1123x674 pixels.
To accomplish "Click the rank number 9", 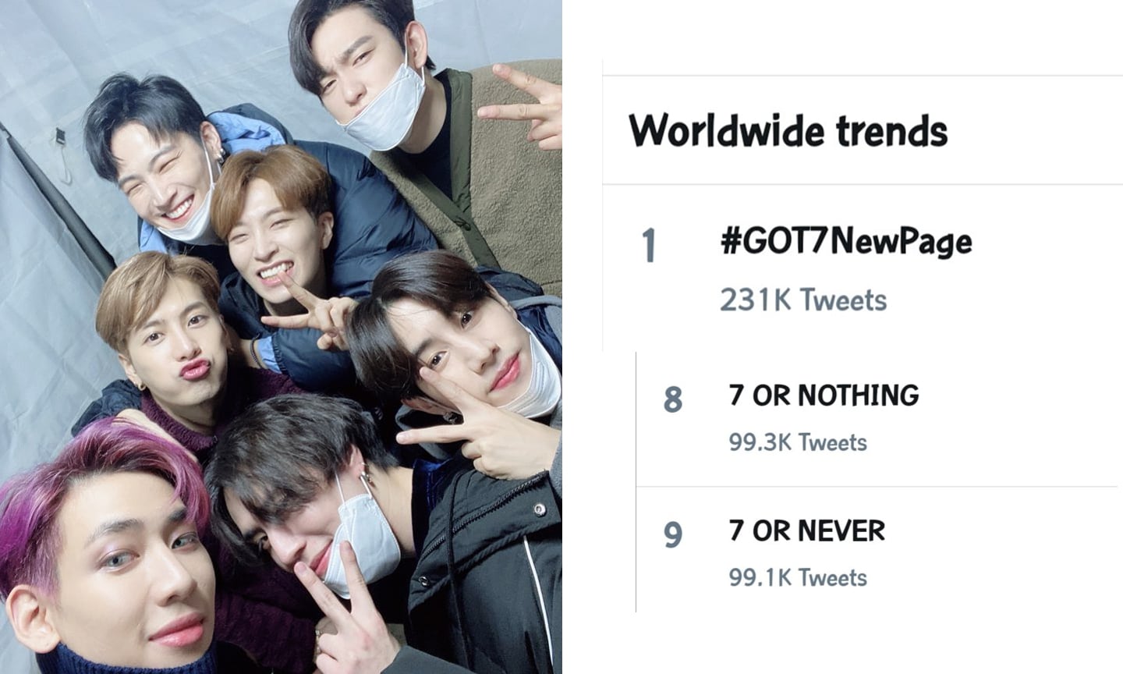I will (x=672, y=535).
